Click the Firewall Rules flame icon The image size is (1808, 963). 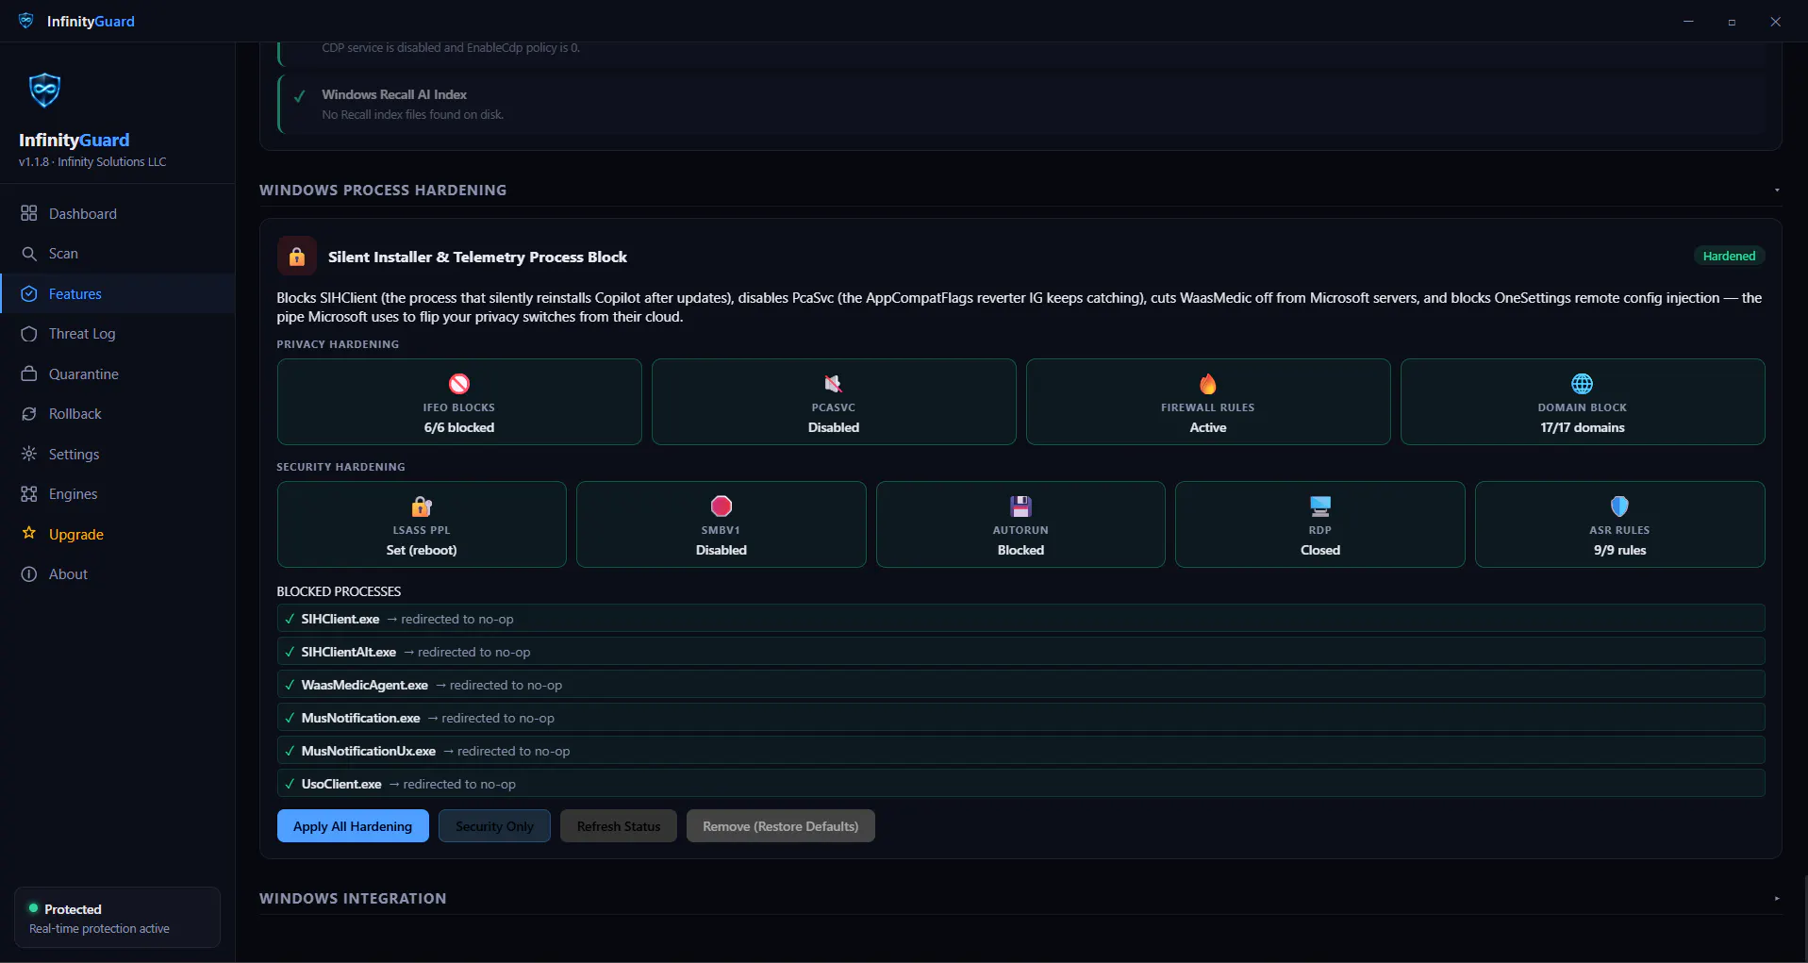tap(1208, 384)
